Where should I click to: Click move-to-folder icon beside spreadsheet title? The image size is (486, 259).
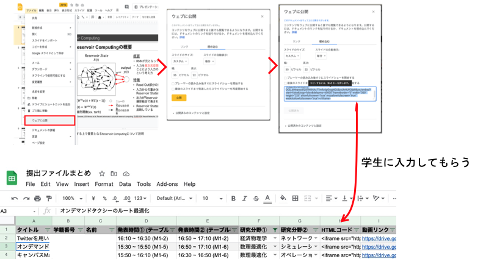pyautogui.click(x=114, y=174)
